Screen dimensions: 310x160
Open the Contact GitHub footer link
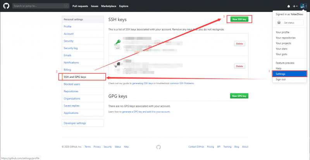click(196, 147)
